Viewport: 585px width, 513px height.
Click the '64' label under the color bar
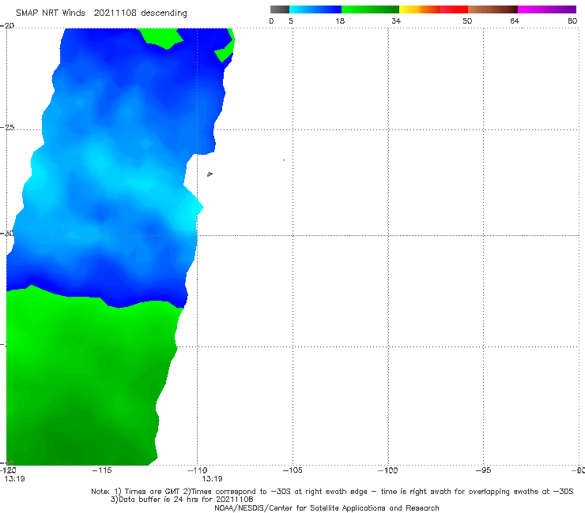(515, 21)
